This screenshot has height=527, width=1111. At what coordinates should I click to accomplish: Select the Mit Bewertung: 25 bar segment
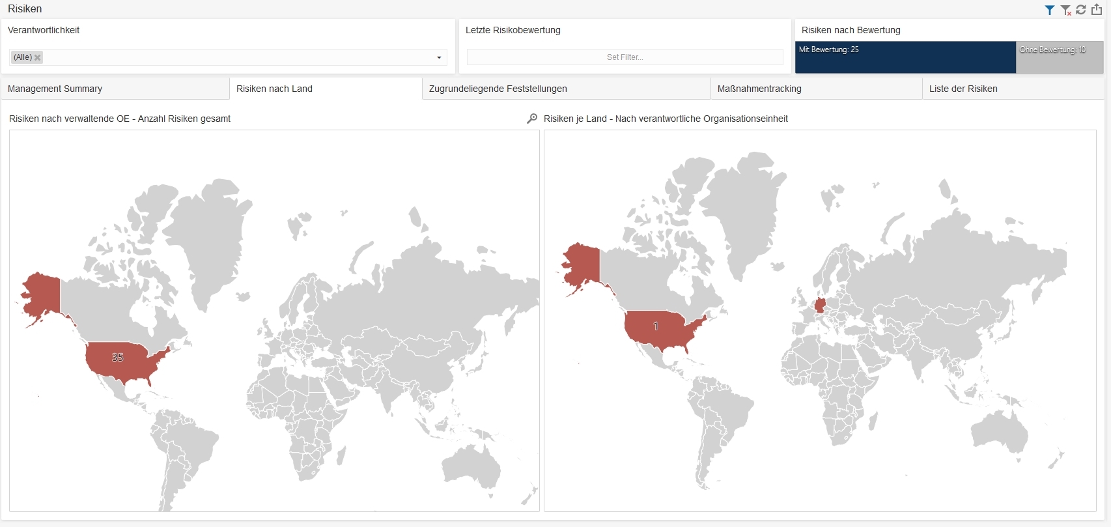[905, 57]
